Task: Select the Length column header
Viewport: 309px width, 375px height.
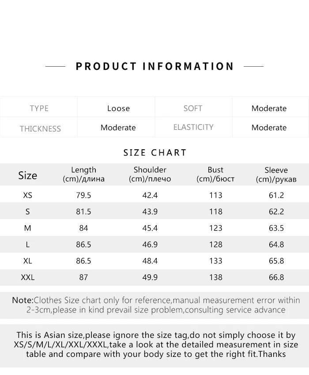Action: (x=83, y=174)
